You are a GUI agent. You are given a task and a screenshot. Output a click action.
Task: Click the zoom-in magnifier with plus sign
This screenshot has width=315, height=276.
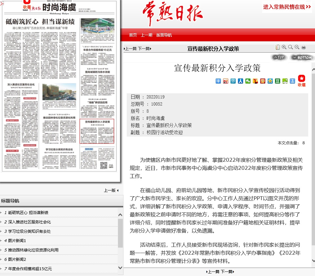pos(284,47)
